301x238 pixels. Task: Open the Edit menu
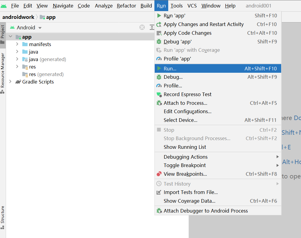pyautogui.click(x=28, y=6)
